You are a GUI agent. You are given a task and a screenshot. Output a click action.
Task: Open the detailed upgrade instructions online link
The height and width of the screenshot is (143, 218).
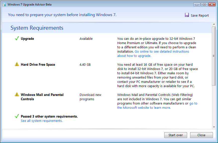coord(153,54)
